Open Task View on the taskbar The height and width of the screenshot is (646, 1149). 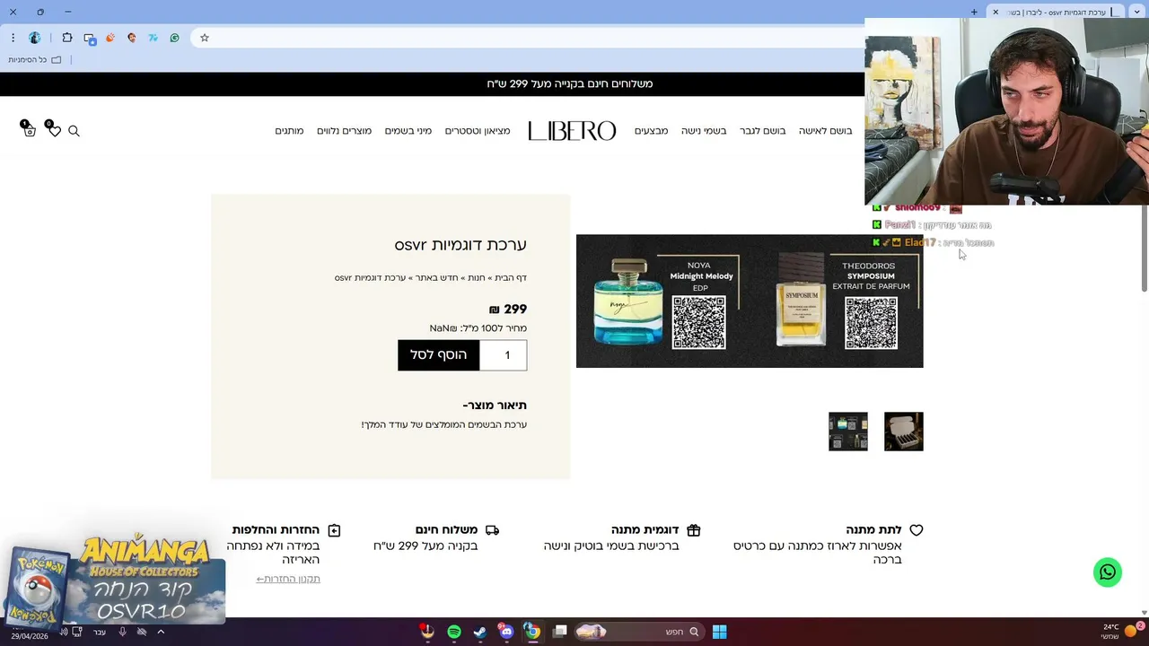pos(559,632)
